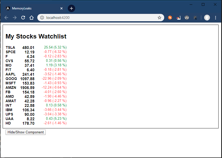Viewport: 222px width, 158px height.
Task: Click the AMZN change -12.24 (-0.64 %)
Action: point(54,88)
